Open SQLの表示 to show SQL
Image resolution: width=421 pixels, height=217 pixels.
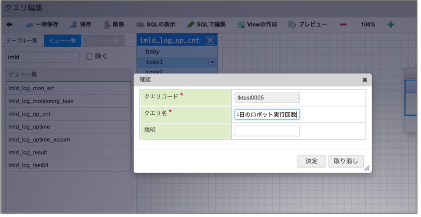[155, 25]
